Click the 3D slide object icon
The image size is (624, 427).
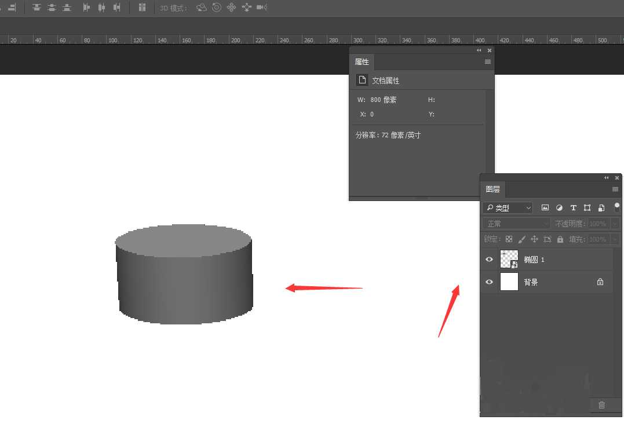[x=246, y=8]
